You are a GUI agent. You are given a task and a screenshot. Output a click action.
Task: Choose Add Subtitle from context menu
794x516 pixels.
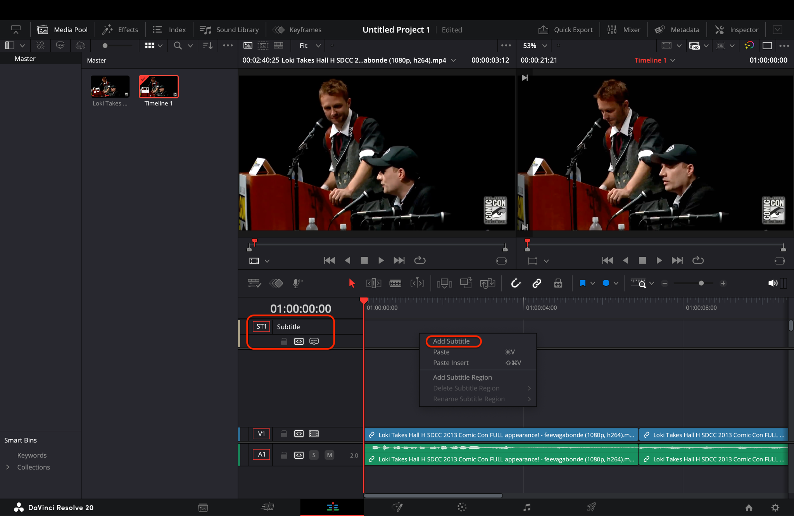(453, 341)
